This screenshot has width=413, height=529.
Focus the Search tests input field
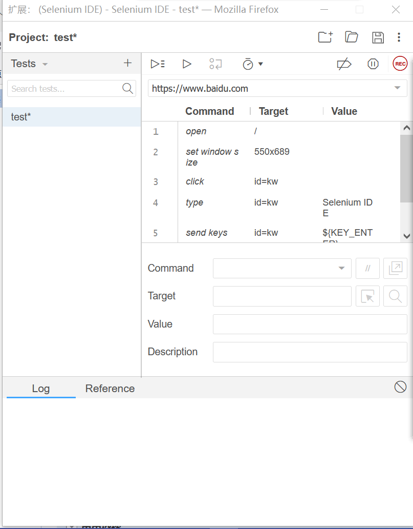coord(72,88)
